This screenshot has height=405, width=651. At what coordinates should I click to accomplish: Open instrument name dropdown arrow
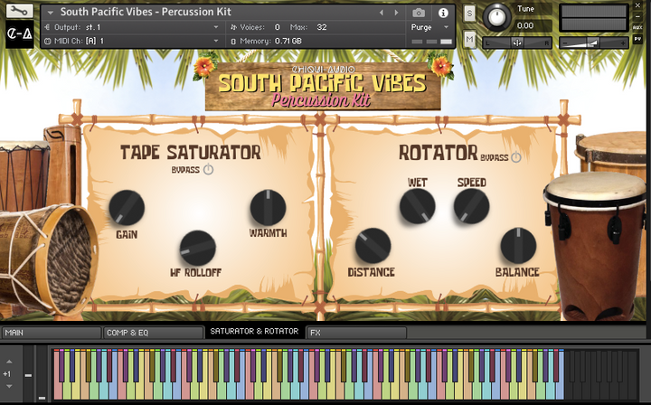pos(51,13)
